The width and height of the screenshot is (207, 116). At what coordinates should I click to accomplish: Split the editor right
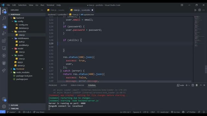(200, 10)
